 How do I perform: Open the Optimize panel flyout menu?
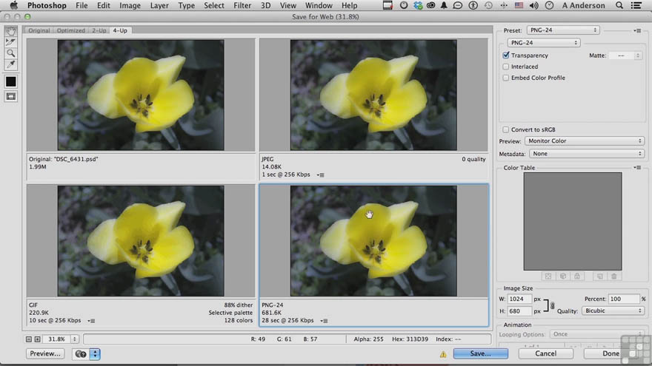coord(637,30)
